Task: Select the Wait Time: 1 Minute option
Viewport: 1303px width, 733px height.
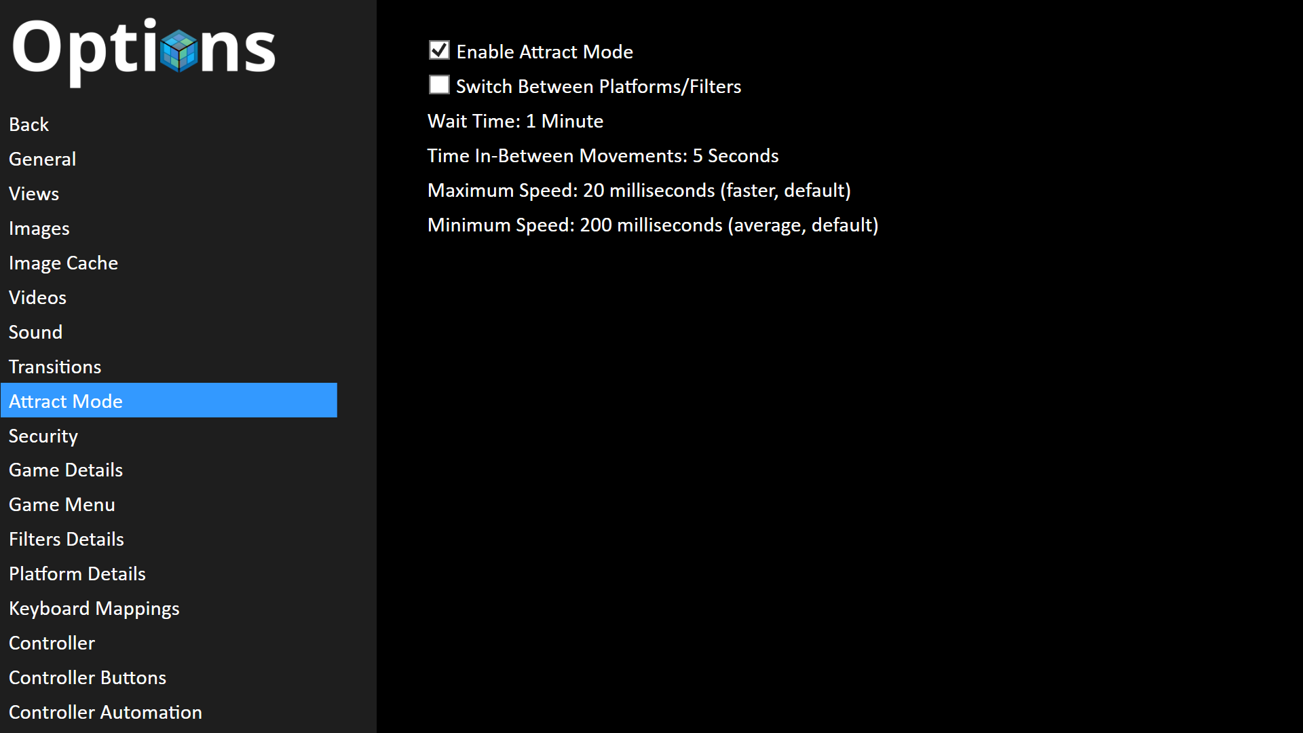Action: [515, 121]
